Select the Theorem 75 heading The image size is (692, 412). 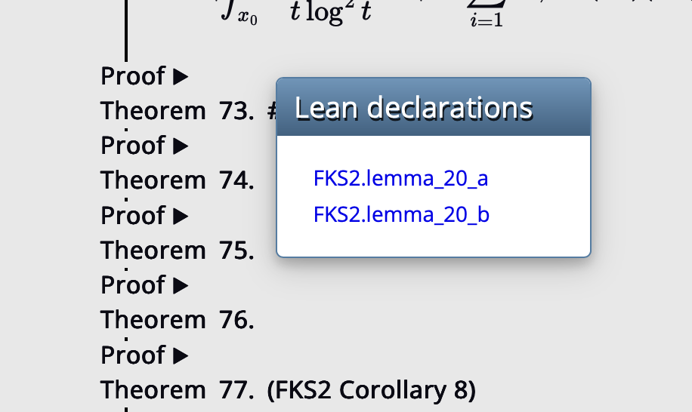coord(178,251)
